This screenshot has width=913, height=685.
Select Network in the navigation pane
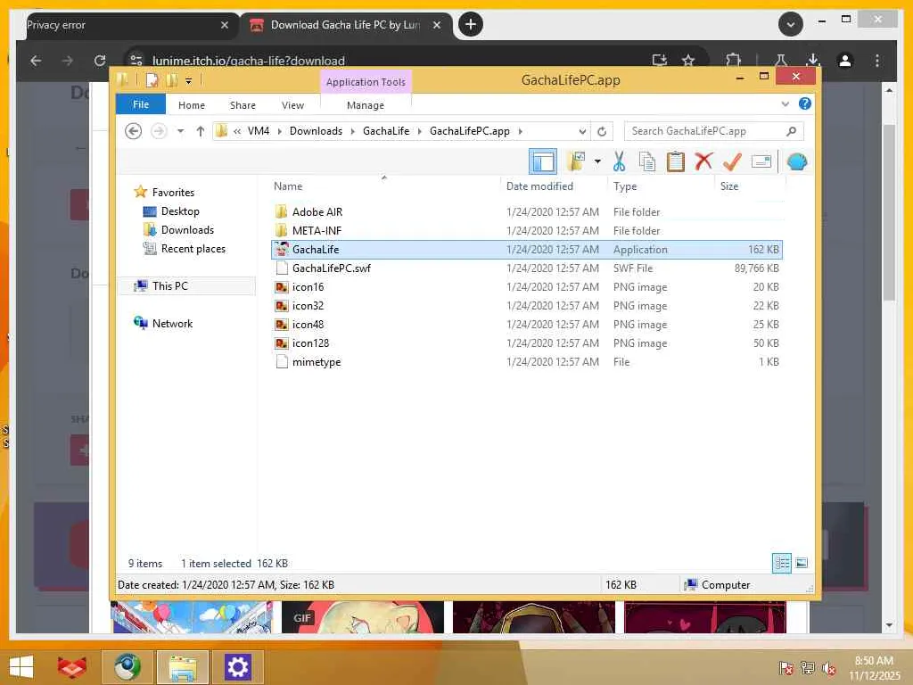[172, 323]
